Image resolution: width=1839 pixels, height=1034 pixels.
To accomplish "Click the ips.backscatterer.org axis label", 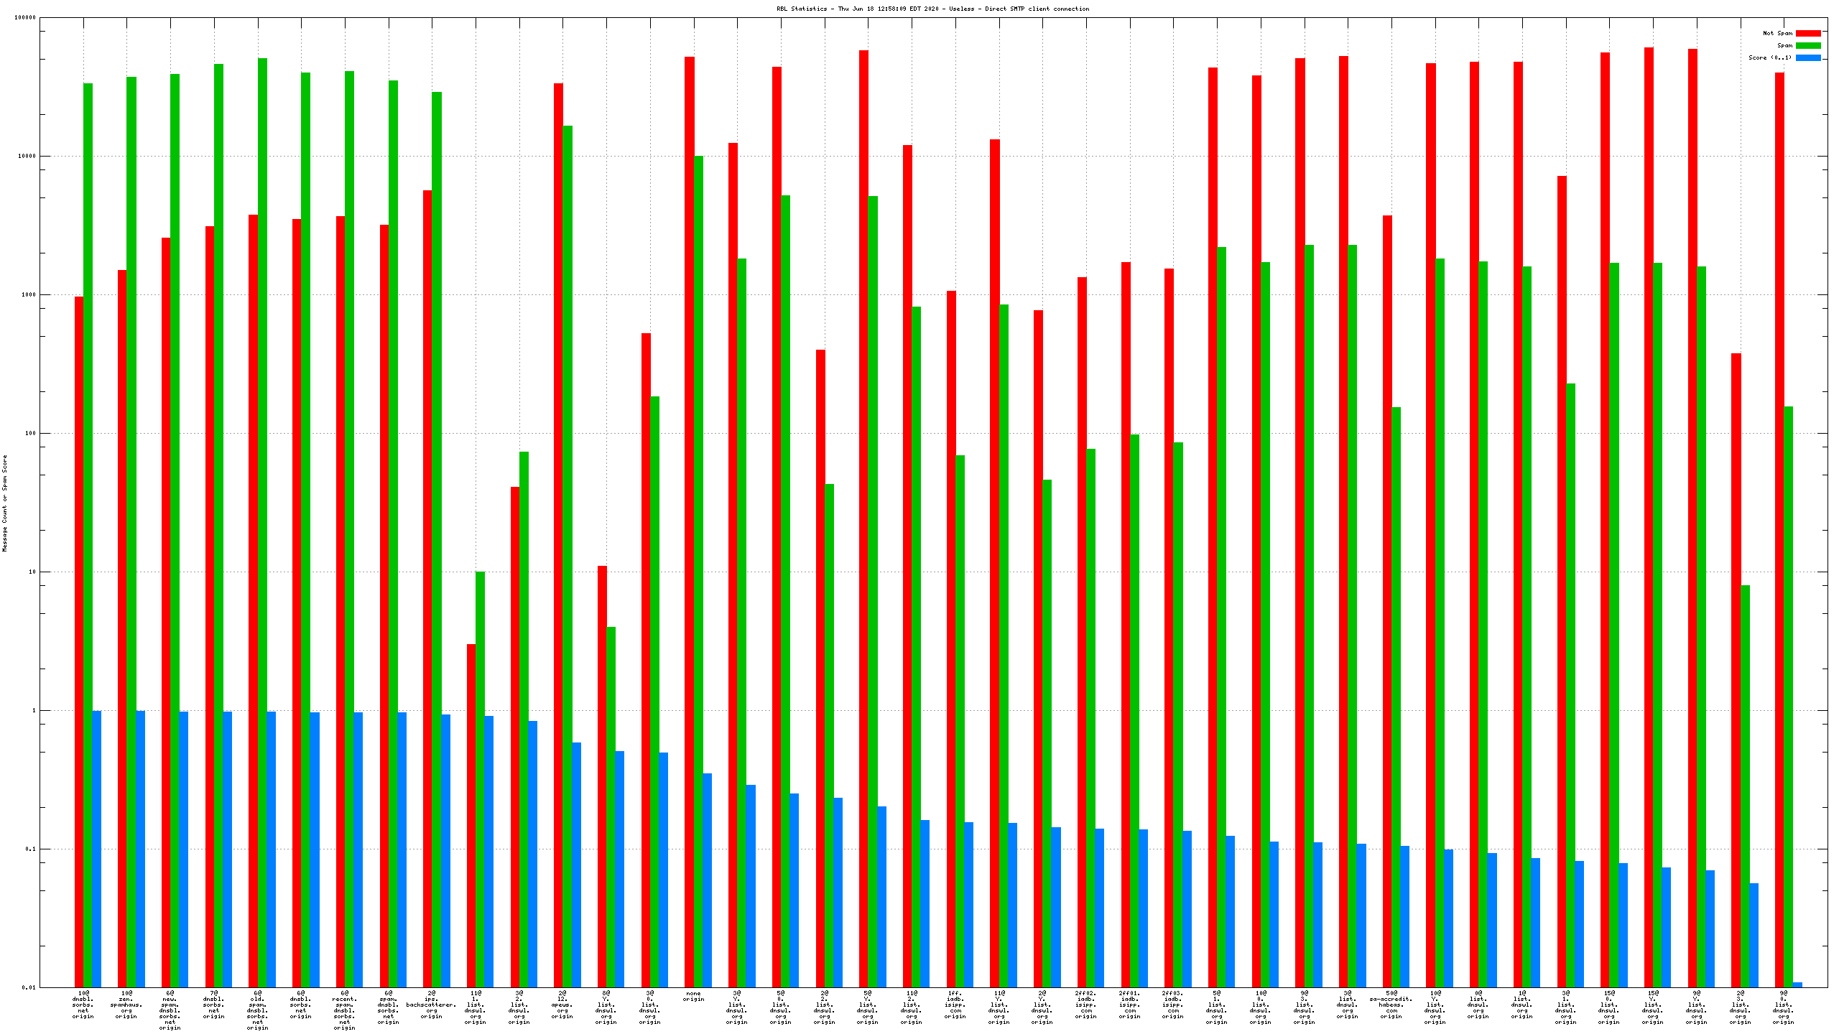I will tap(431, 1005).
